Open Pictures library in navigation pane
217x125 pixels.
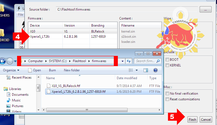click(x=15, y=106)
